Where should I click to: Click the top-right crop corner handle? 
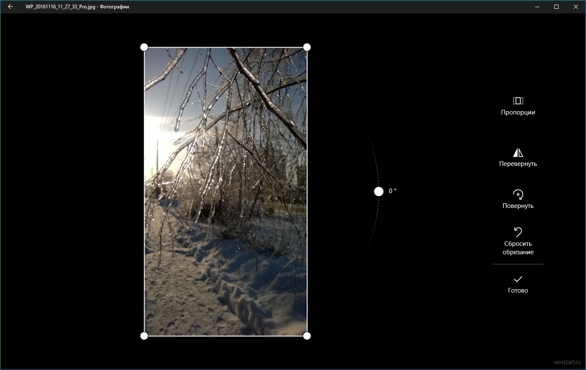(307, 47)
